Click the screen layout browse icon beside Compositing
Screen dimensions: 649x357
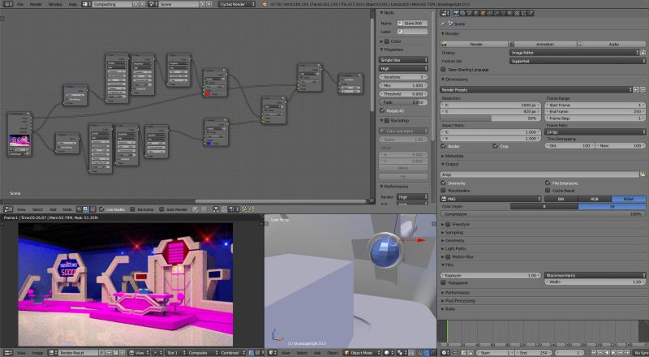point(86,4)
